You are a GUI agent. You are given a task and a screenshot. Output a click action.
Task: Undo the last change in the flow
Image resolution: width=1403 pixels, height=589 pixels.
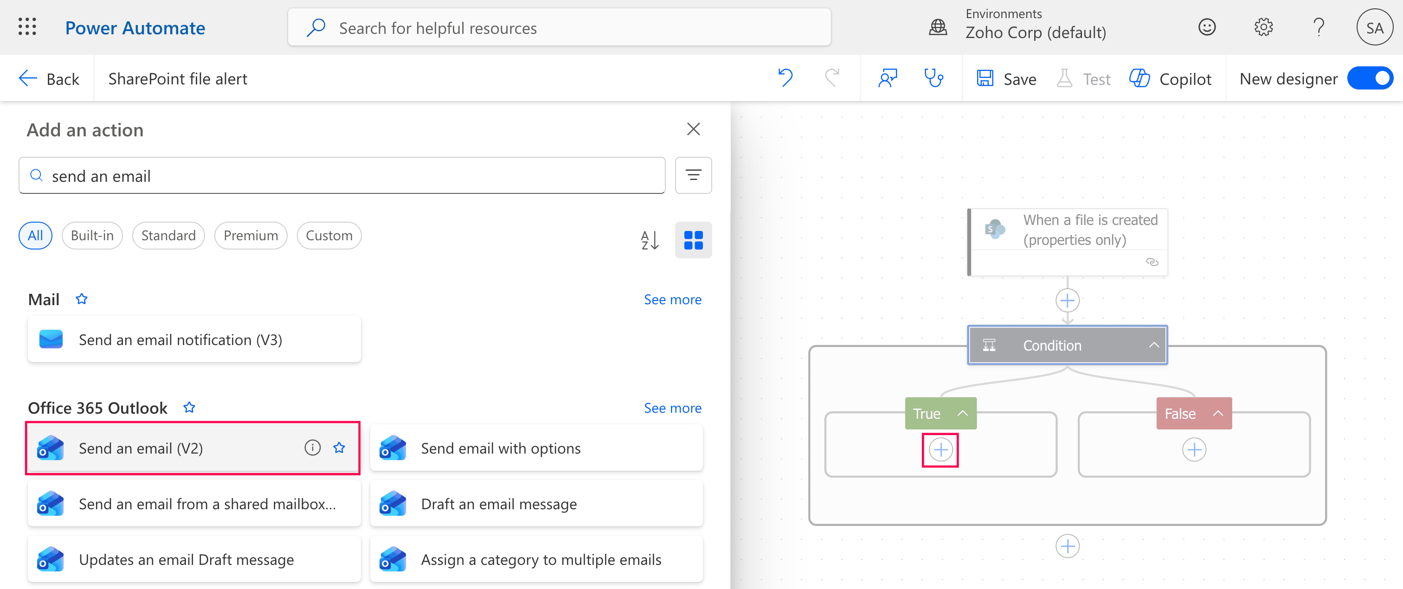coord(786,78)
